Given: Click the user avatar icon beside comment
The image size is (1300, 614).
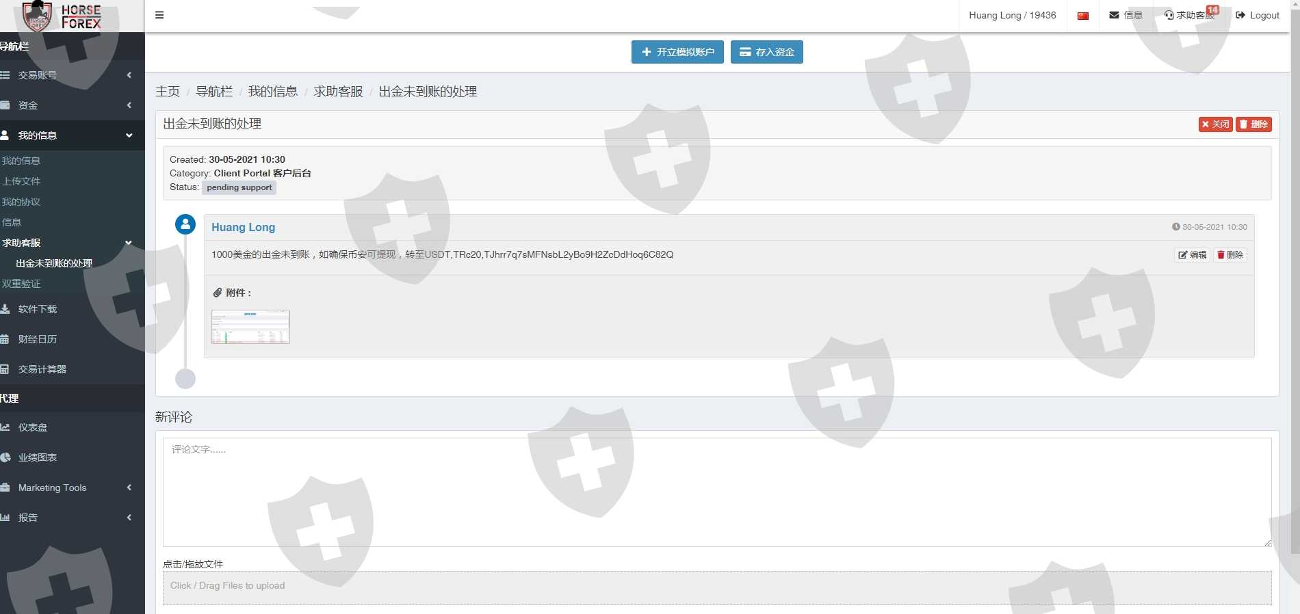Looking at the screenshot, I should (185, 224).
